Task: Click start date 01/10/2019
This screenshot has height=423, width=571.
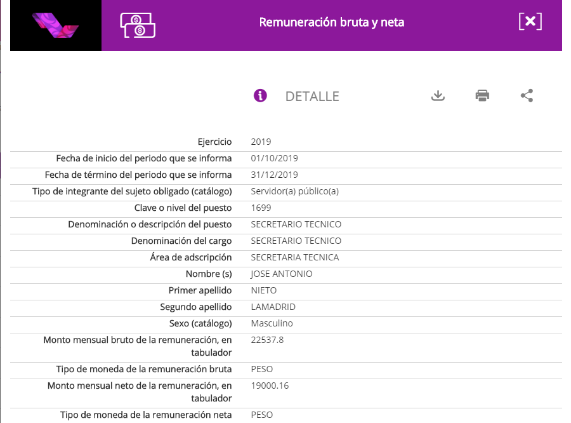Action: point(274,158)
